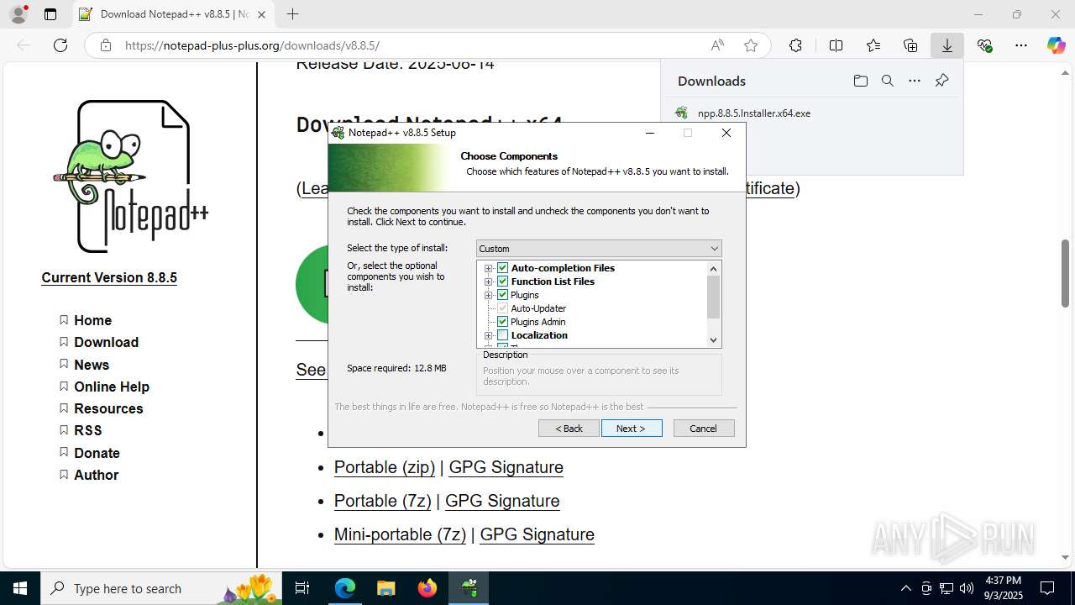Open Browser essentials icon

pyautogui.click(x=984, y=45)
